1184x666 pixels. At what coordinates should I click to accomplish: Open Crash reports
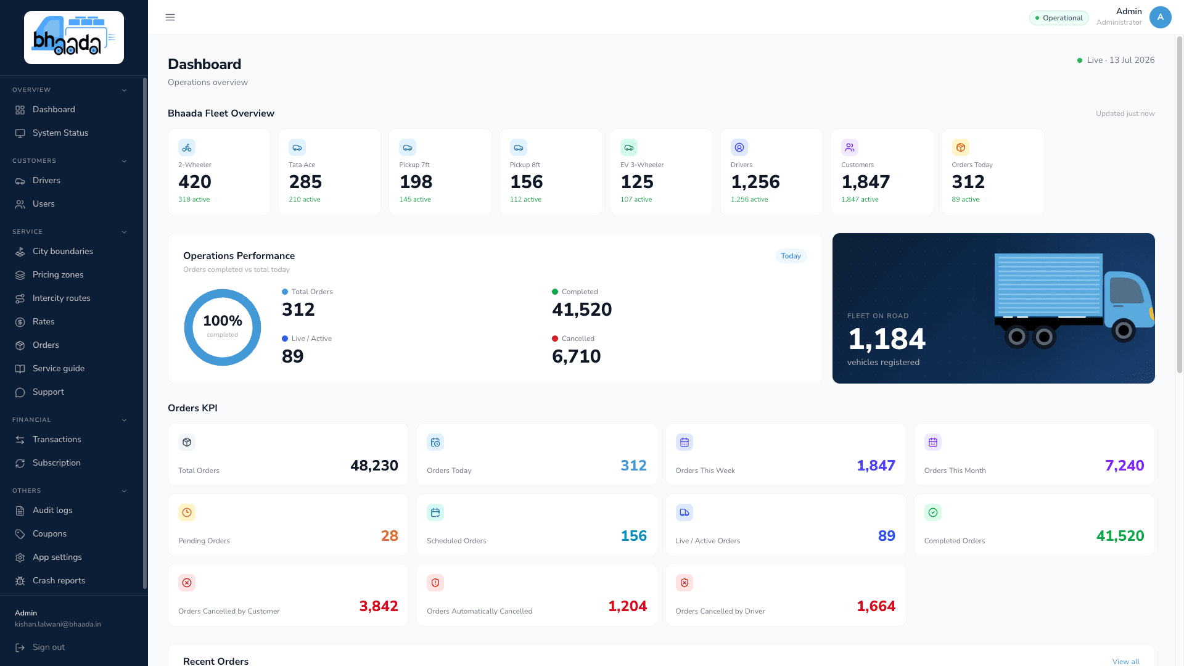tap(71, 581)
